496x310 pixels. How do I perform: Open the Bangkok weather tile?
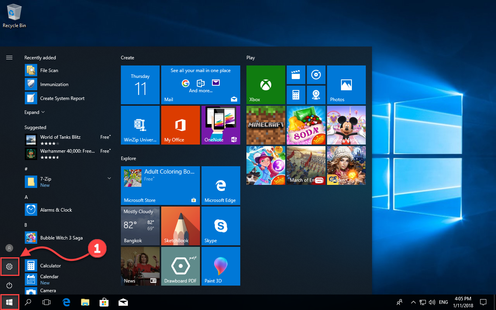(x=140, y=226)
